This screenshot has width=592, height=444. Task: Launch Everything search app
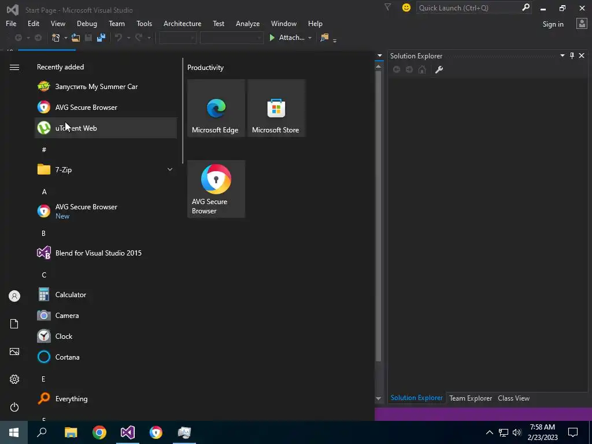pos(106,399)
